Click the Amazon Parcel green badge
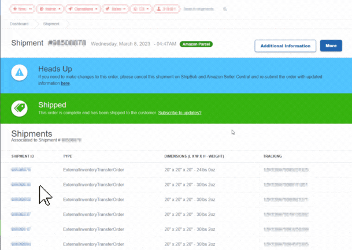The width and height of the screenshot is (352, 250). (195, 44)
